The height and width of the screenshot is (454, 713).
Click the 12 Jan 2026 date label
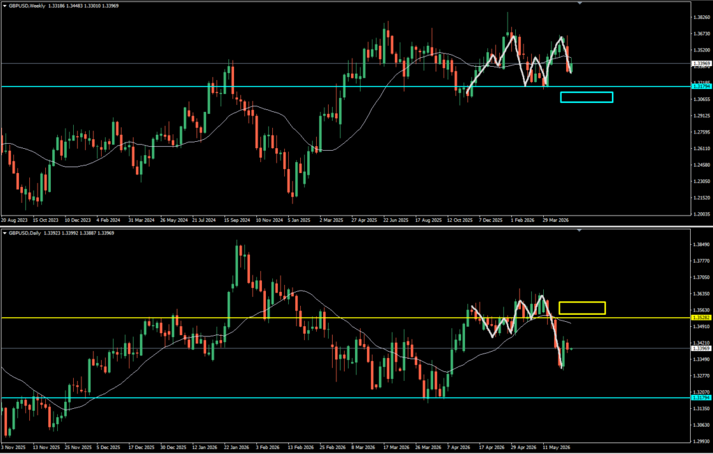205,447
